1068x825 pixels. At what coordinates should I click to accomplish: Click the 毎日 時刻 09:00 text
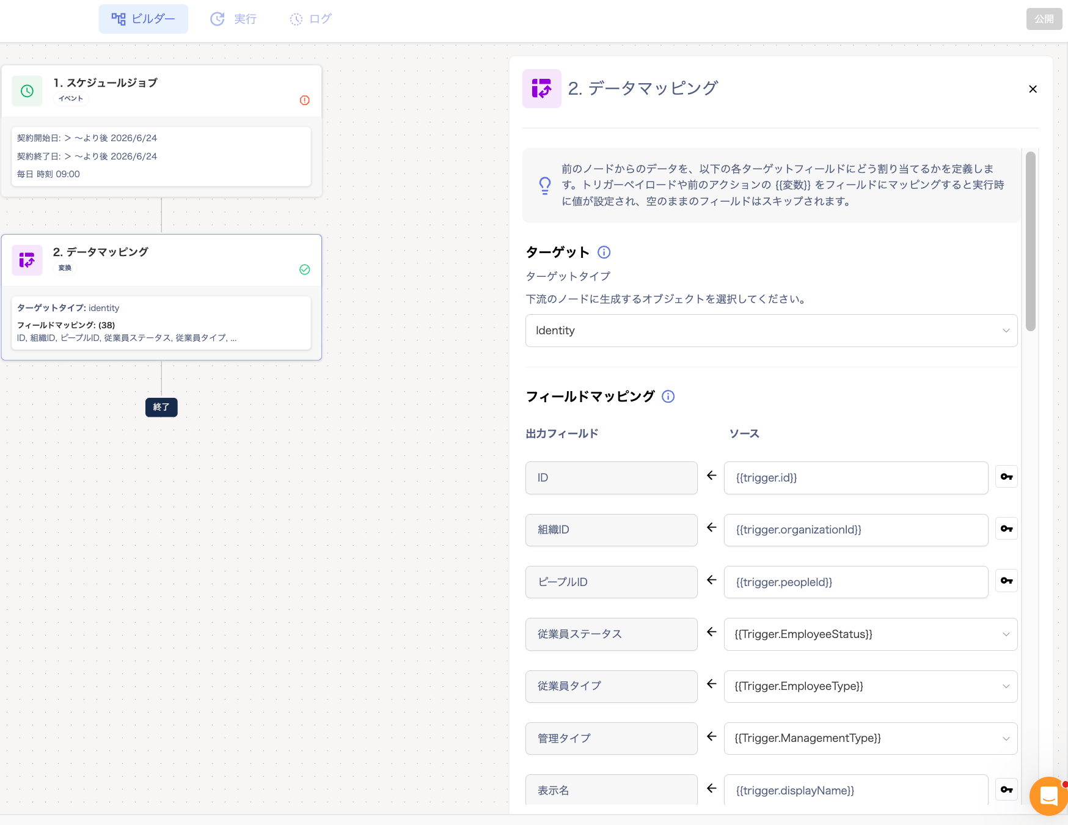tap(48, 174)
